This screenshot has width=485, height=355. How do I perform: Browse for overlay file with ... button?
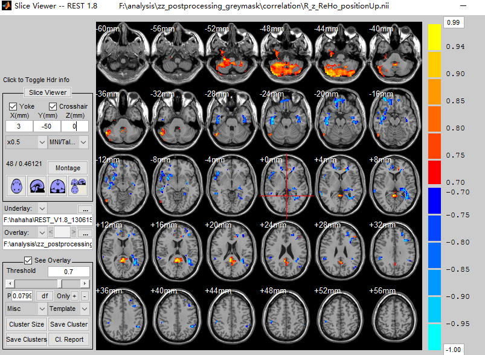pos(85,233)
